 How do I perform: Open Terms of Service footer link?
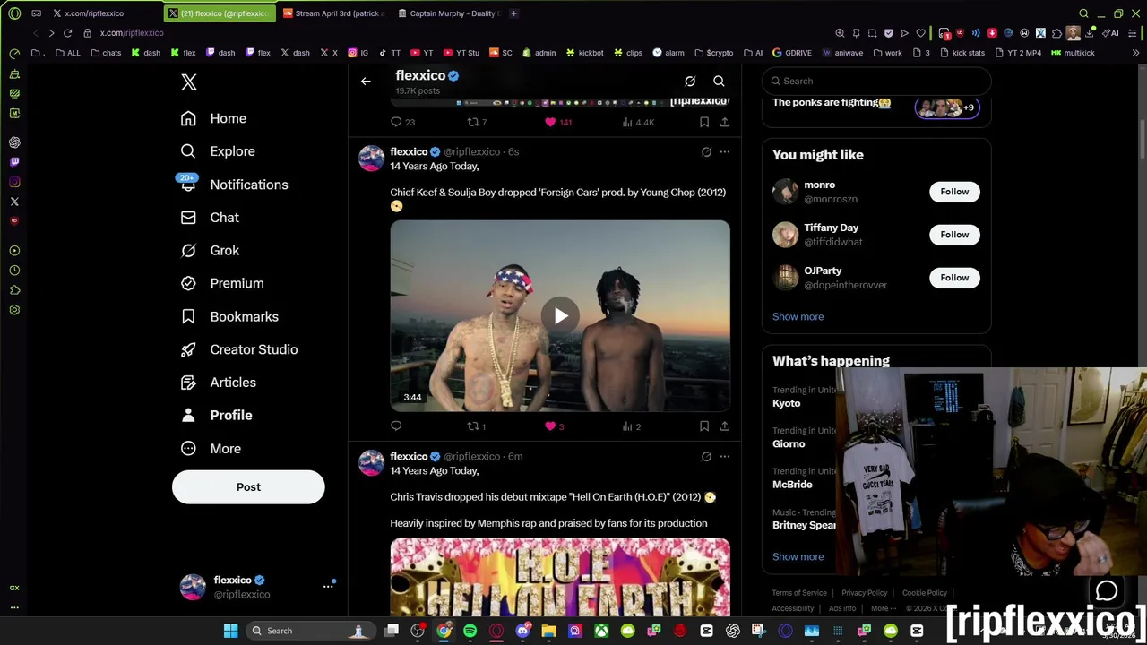(799, 593)
